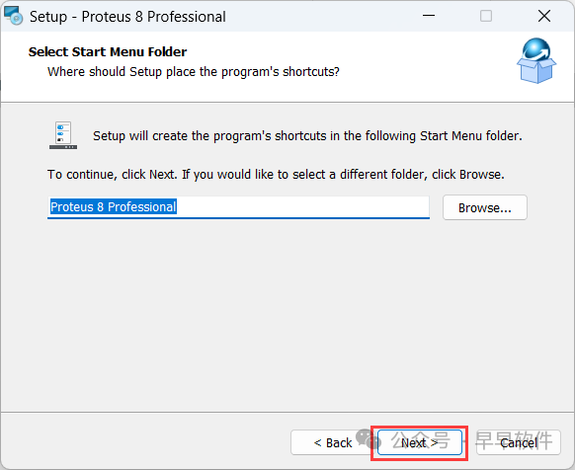Viewport: 575px width, 470px height.
Task: Click the 'To continue, click Next' instruction text
Action: (x=276, y=174)
